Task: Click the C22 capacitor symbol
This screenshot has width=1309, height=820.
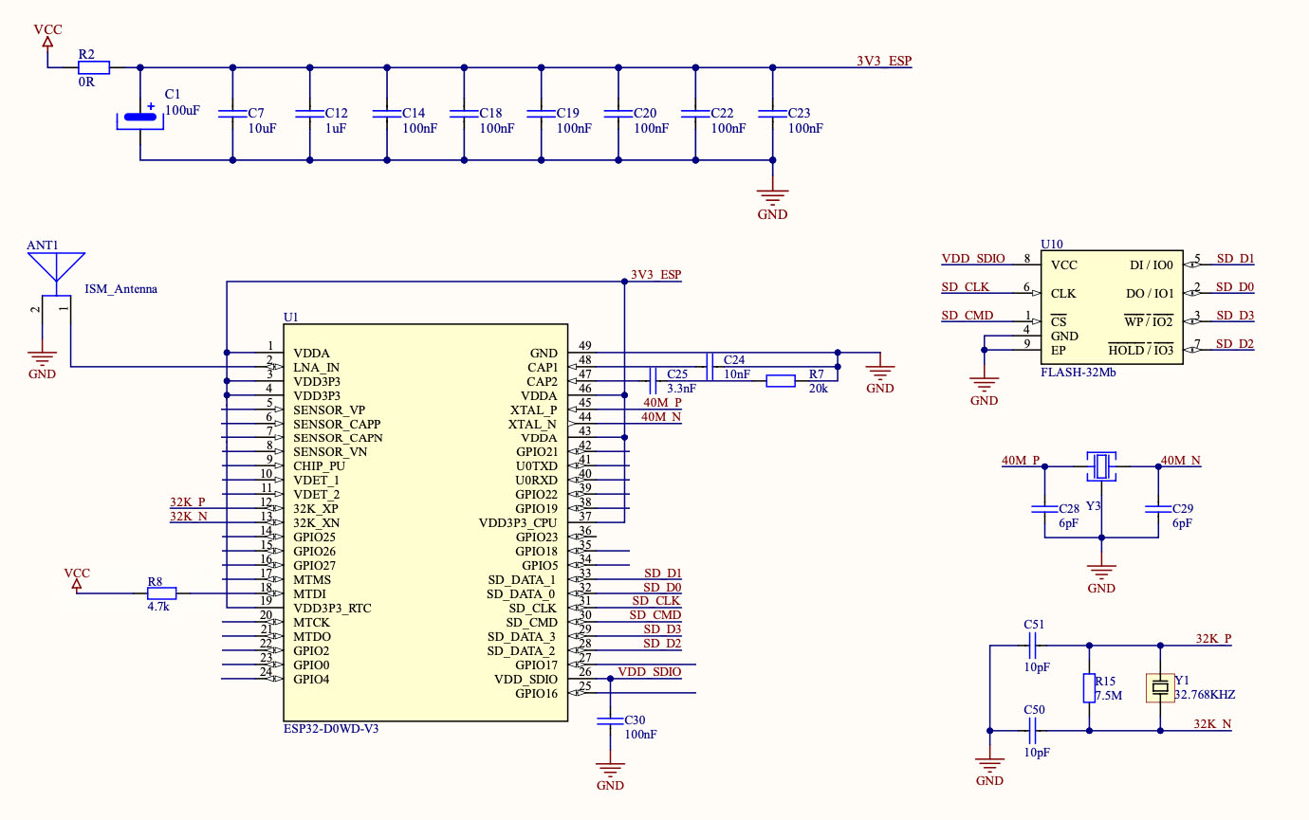Action: [695, 113]
